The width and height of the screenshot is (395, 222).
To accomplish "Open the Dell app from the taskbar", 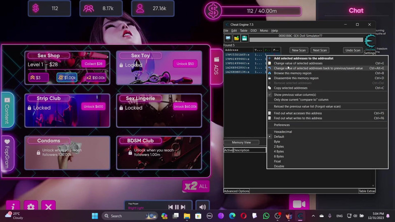I will tap(210, 216).
